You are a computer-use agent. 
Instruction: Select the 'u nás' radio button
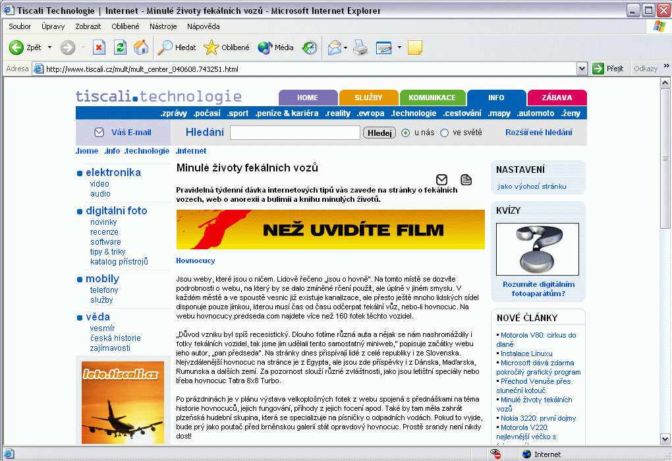click(405, 133)
